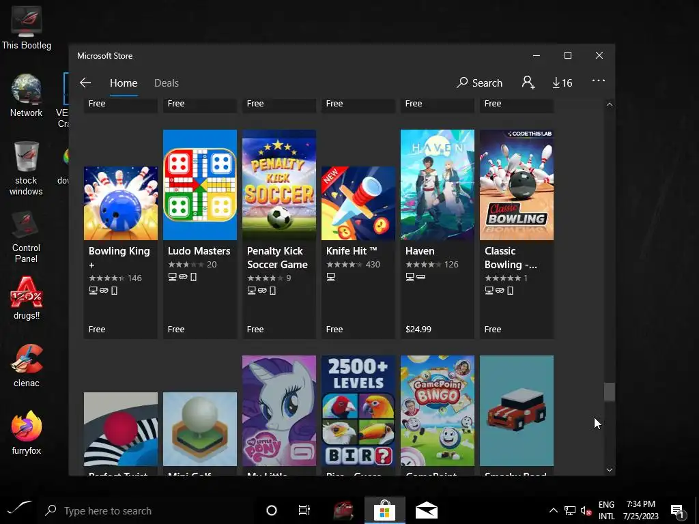Screen dimensions: 699x524
Task: Open the Action Center notifications icon
Action: click(678, 511)
